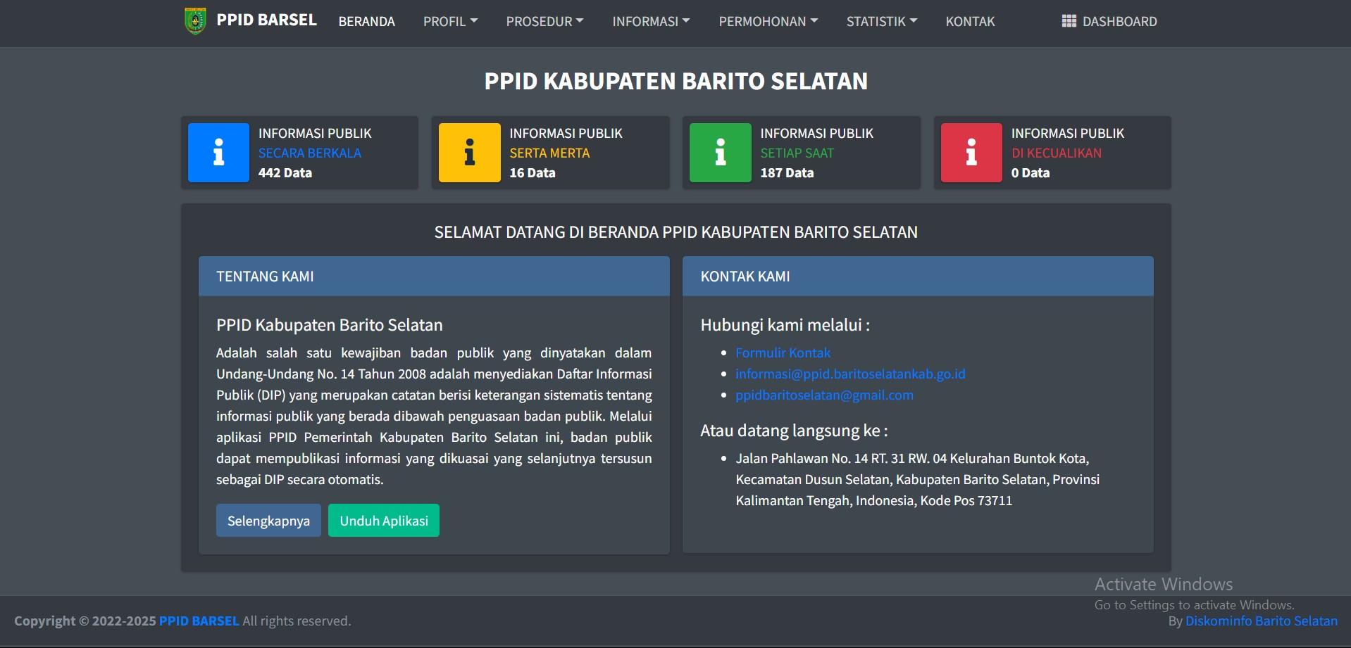Image resolution: width=1351 pixels, height=648 pixels.
Task: Click the yellow info icon for Serta Merta
Action: 469,153
